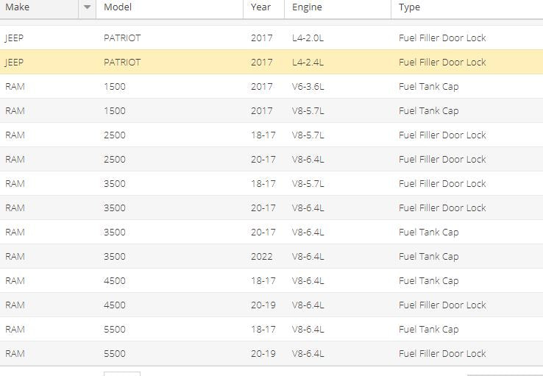Select RAM 5500 18-17 Fuel Tank Cap row
Image resolution: width=543 pixels, height=376 pixels.
pos(271,329)
